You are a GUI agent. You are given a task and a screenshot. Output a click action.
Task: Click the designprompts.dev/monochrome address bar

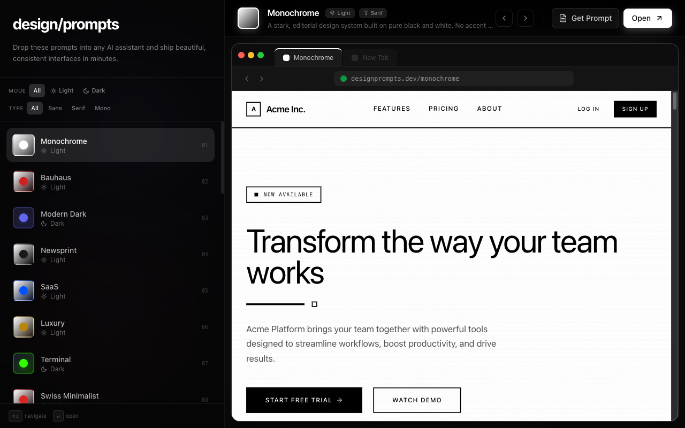click(454, 79)
